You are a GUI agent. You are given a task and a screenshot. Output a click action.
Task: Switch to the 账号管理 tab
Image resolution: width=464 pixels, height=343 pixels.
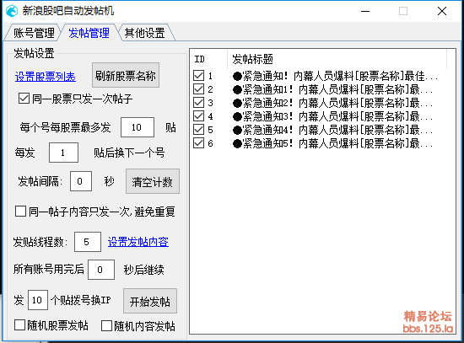coord(33,33)
